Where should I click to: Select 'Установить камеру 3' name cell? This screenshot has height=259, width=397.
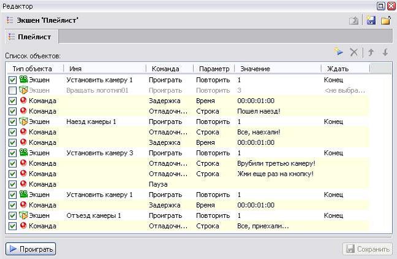[x=100, y=153]
